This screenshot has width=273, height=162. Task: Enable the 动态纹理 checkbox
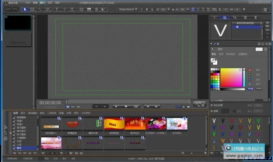[x=212, y=105]
